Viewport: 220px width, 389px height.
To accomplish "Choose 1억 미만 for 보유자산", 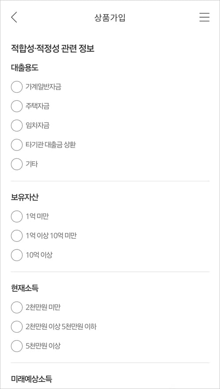I will coord(17,217).
